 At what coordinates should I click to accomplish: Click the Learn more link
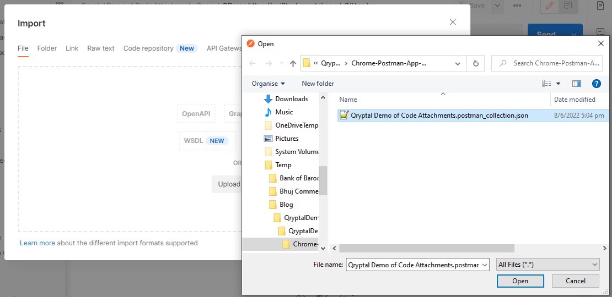tap(37, 243)
